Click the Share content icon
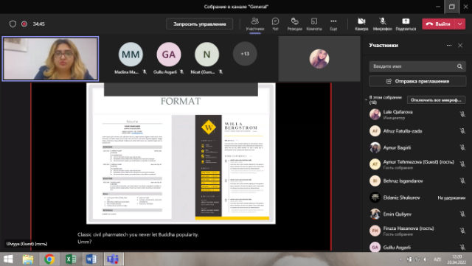Screen dimensions: 472x266 pos(406,24)
